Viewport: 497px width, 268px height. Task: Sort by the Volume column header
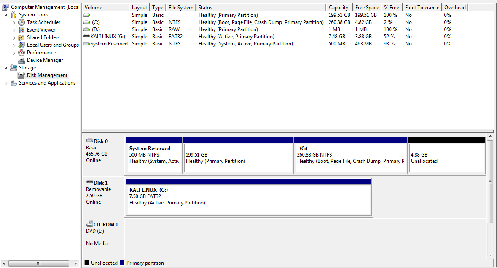tap(105, 7)
